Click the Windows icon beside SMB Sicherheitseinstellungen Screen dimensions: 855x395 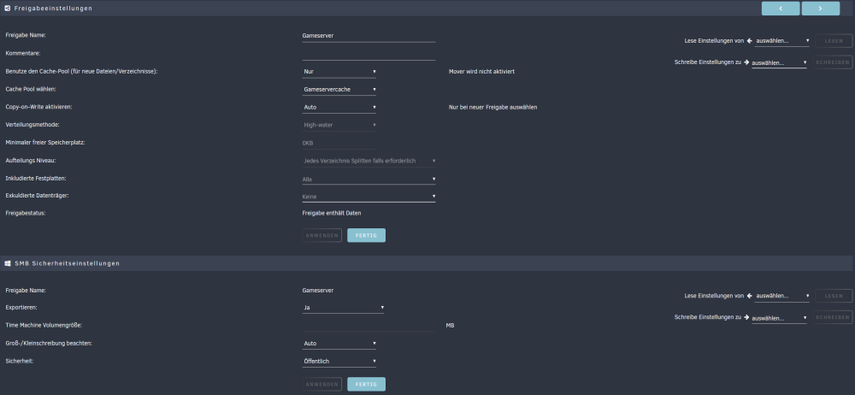coord(8,263)
